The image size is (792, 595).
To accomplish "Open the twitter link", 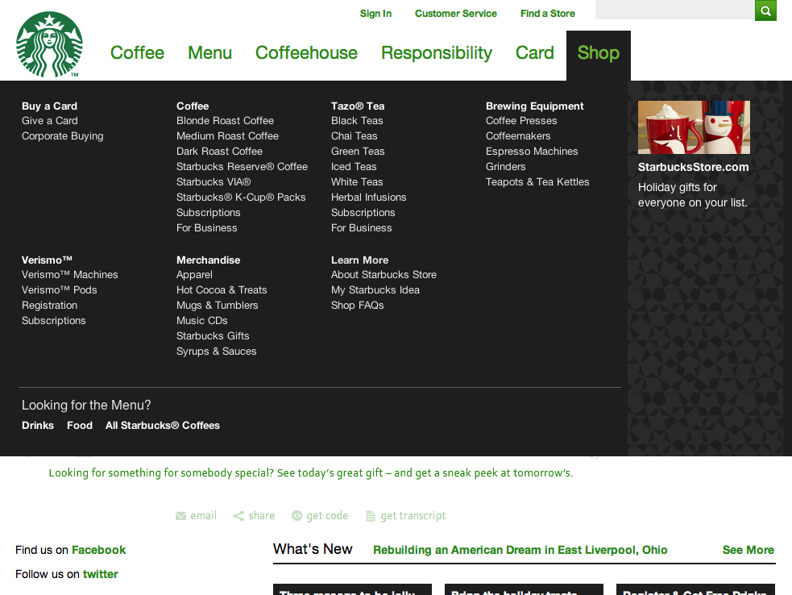I will click(100, 574).
